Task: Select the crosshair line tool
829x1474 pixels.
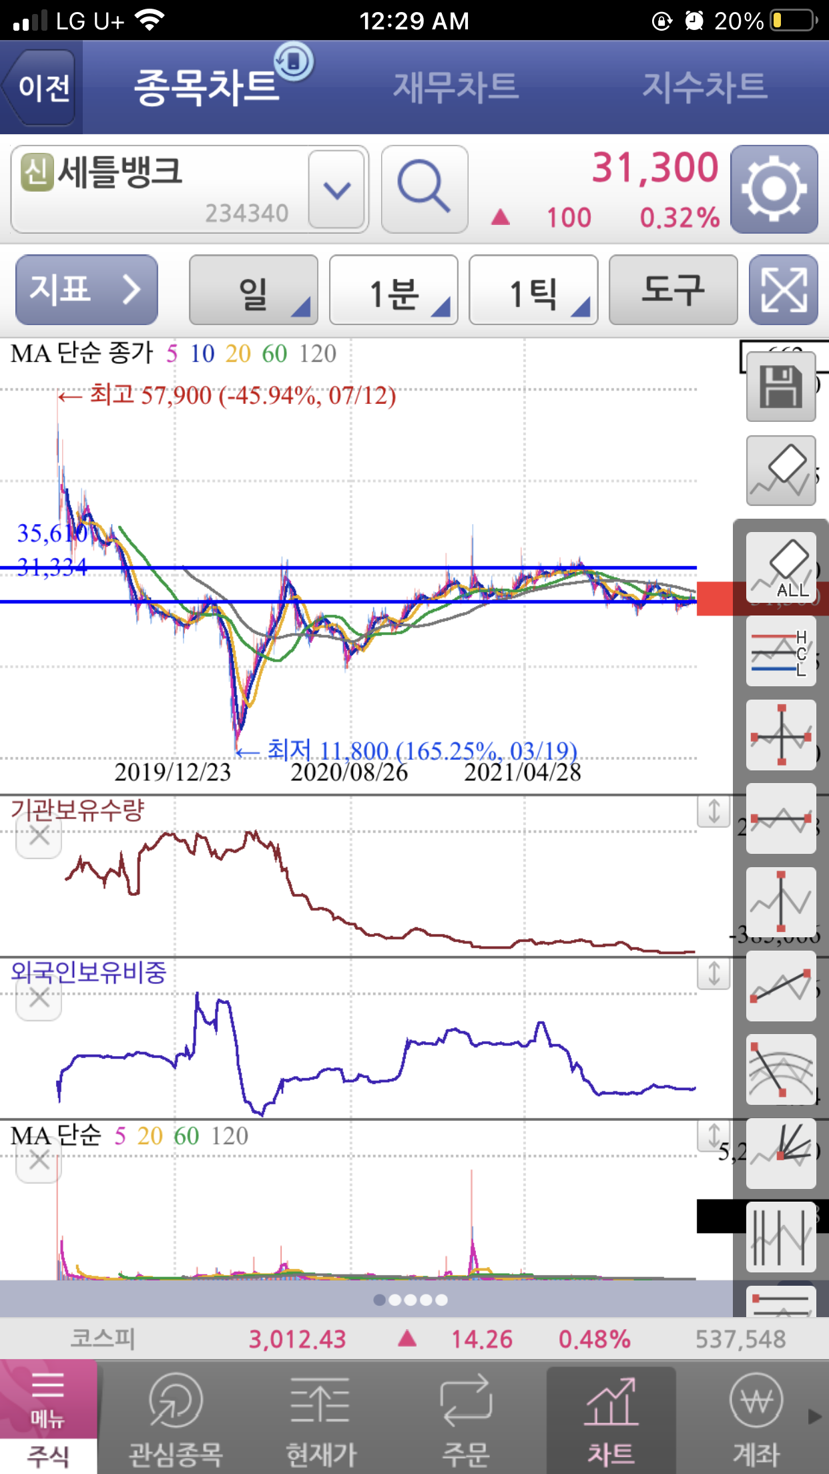Action: [x=781, y=735]
